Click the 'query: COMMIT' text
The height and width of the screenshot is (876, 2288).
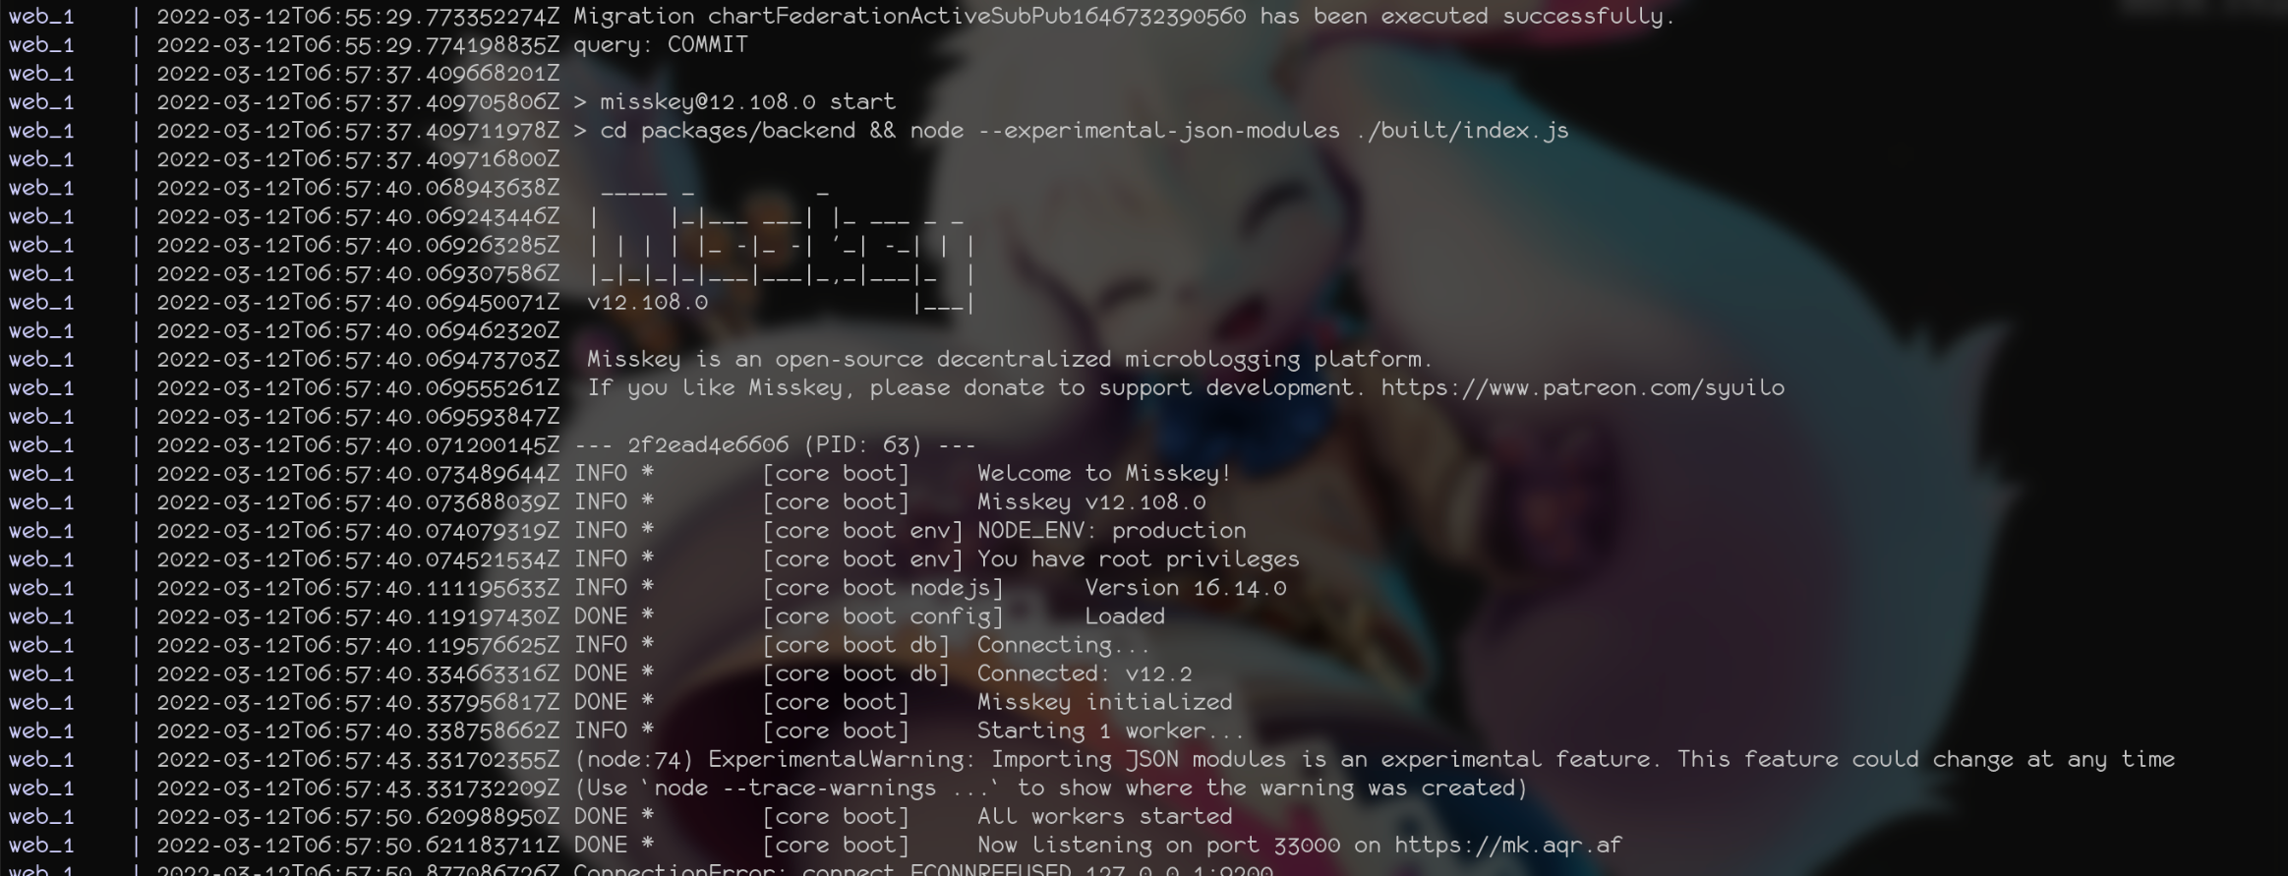pyautogui.click(x=661, y=45)
